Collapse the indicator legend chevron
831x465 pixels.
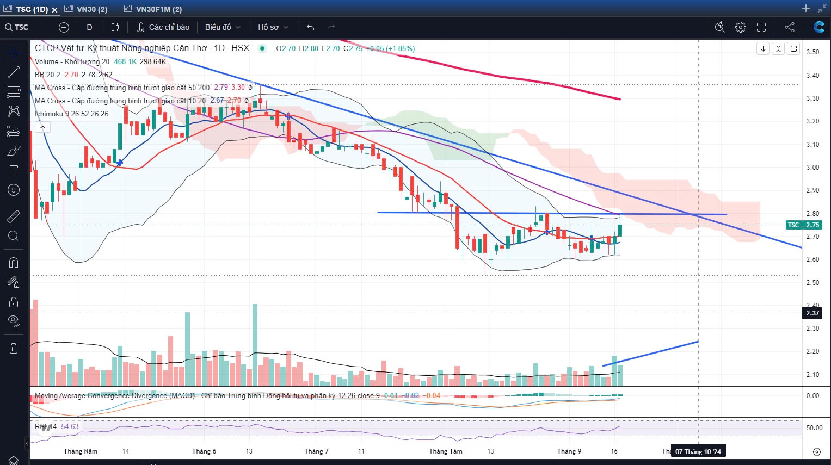(x=42, y=127)
